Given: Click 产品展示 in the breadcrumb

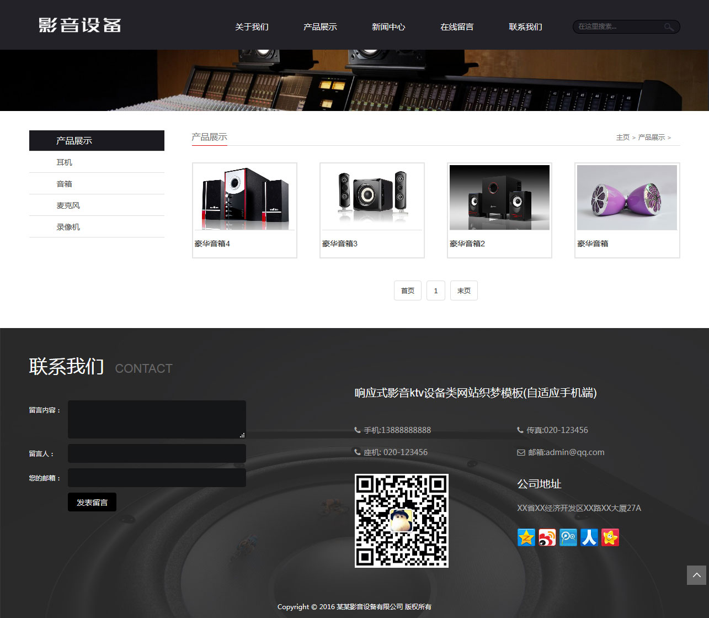Looking at the screenshot, I should point(652,138).
